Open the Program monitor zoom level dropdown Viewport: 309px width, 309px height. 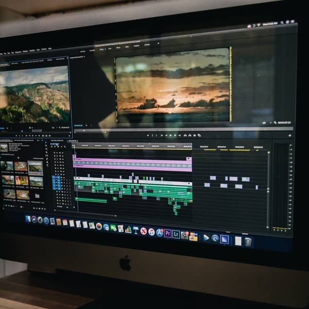85,125
